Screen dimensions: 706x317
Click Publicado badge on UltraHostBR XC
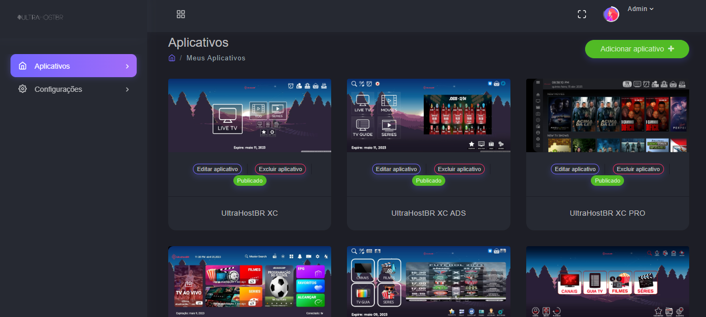(x=250, y=181)
